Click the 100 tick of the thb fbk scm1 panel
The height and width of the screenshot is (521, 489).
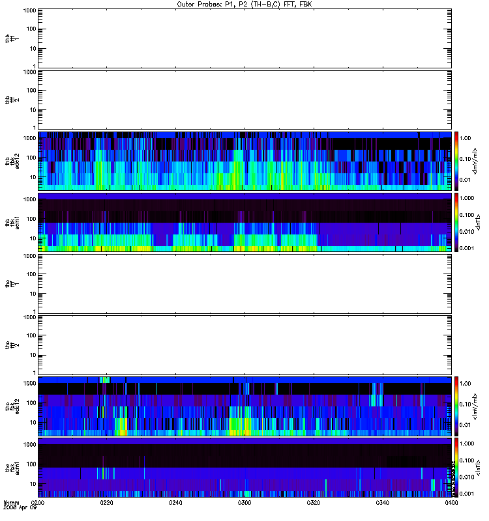[x=31, y=219]
